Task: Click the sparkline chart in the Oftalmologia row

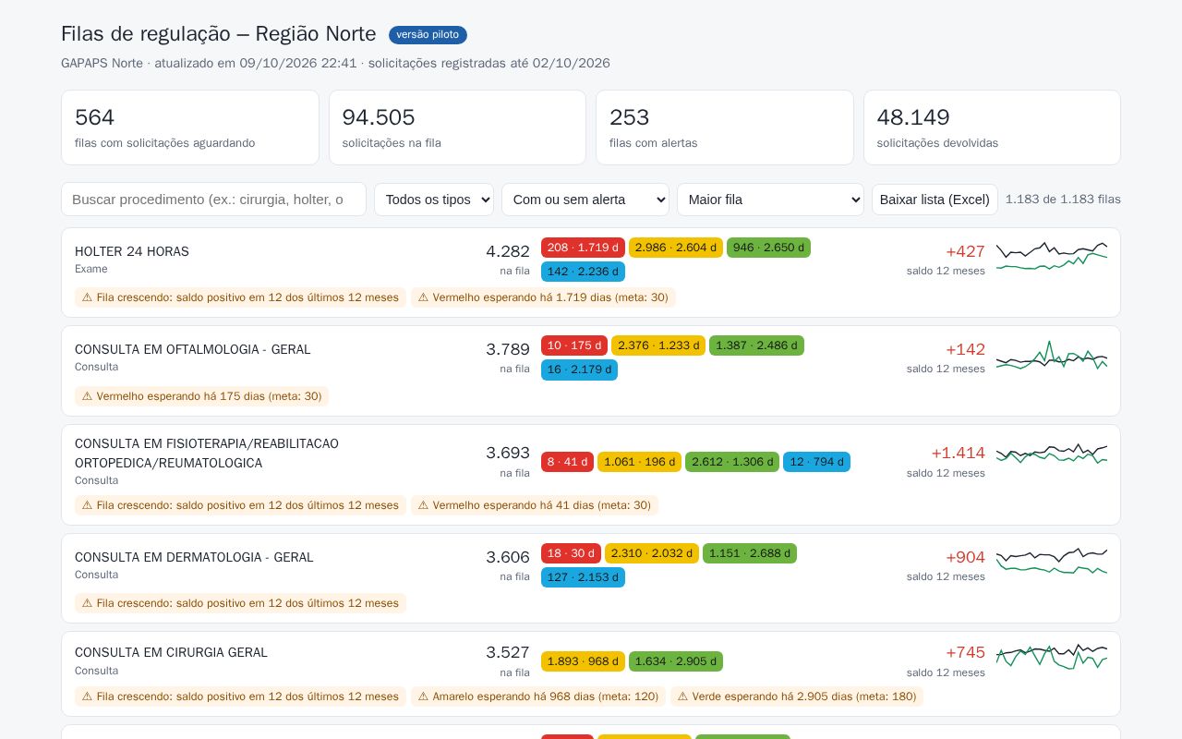Action: (1052, 355)
